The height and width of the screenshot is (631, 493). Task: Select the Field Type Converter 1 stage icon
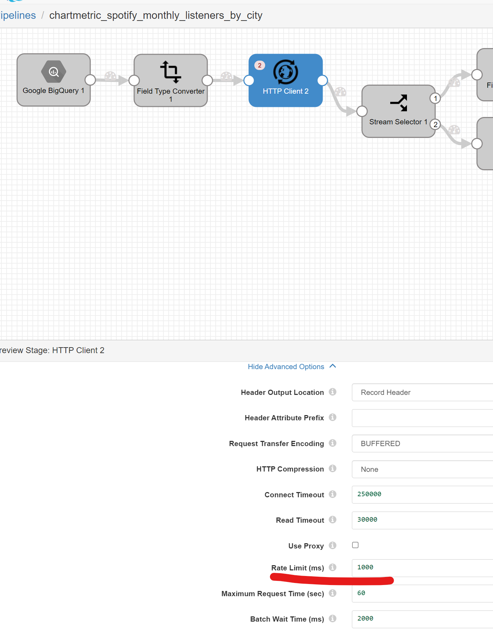[x=170, y=72]
